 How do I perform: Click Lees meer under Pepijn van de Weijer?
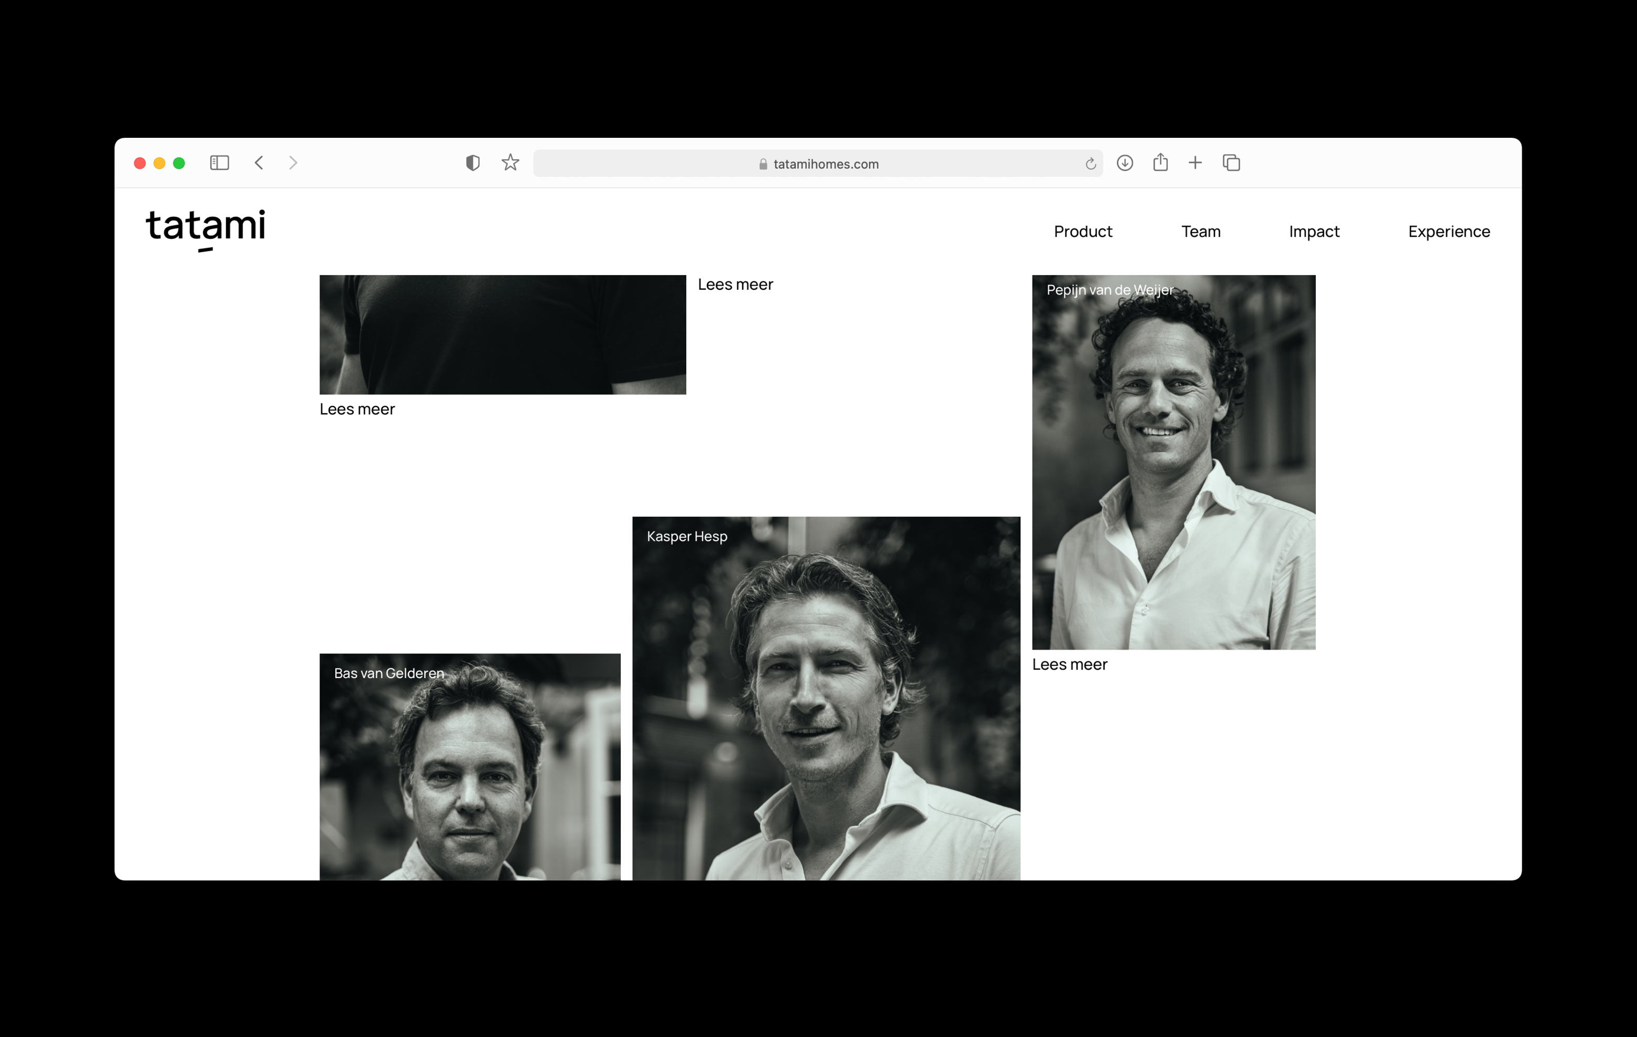pos(1069,664)
